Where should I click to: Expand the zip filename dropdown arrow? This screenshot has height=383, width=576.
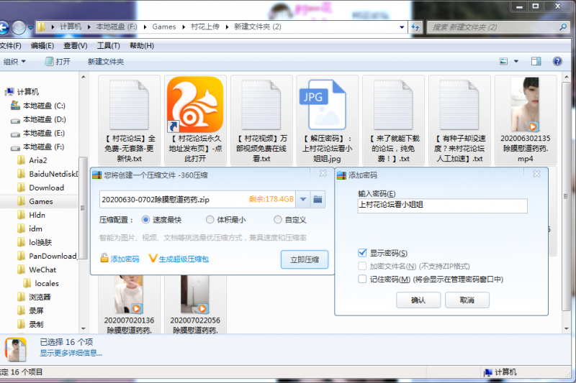tap(303, 199)
